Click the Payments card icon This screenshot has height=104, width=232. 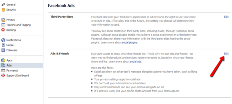pyautogui.click(x=3, y=70)
